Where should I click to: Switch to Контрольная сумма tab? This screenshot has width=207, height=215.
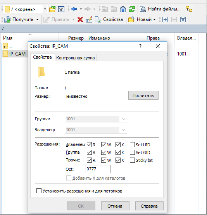click(76, 58)
